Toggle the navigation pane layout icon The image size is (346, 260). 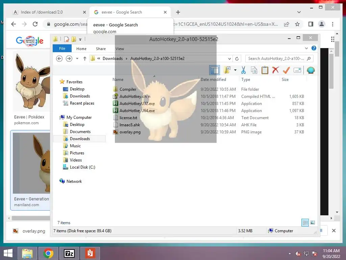[x=214, y=70]
